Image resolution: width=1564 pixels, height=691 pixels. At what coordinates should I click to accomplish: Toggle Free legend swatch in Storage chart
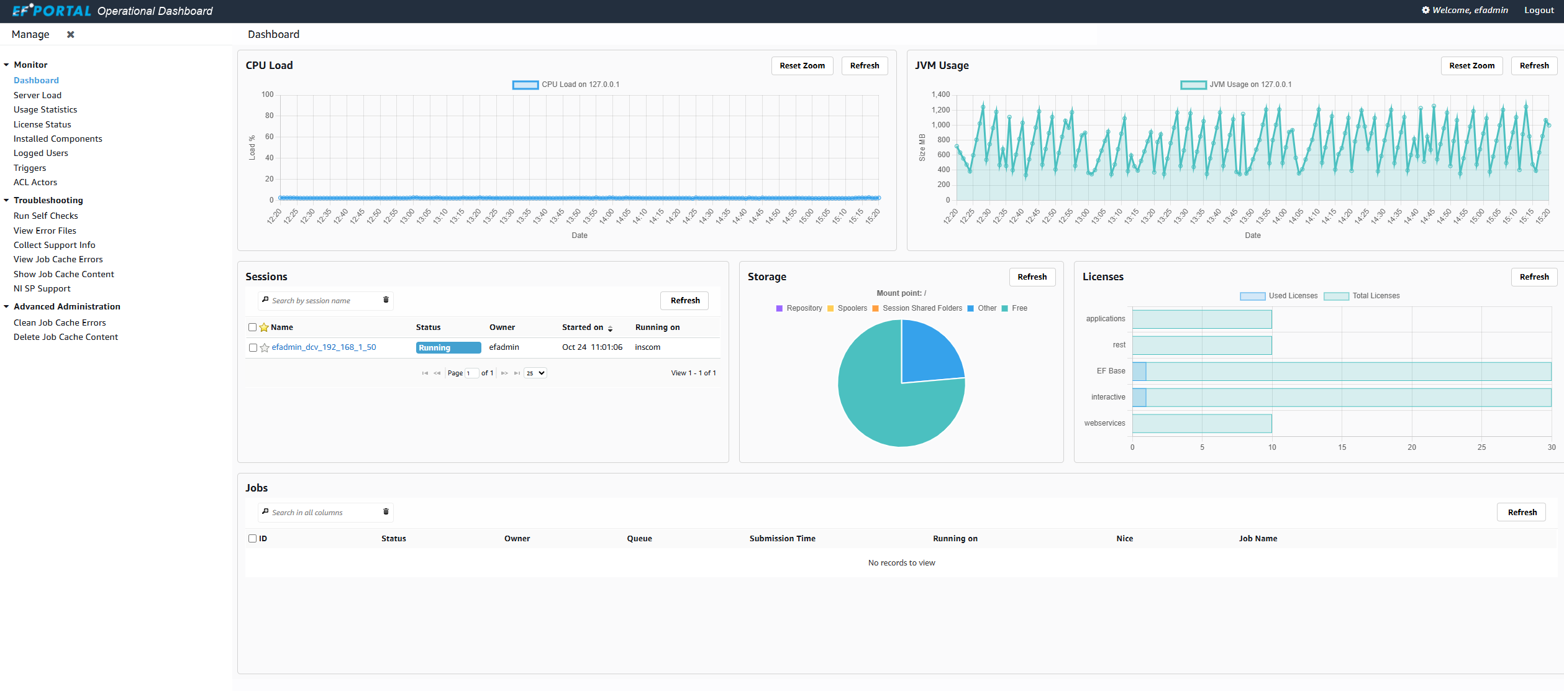pos(1004,308)
